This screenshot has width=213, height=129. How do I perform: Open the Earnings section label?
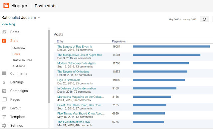point(17,82)
